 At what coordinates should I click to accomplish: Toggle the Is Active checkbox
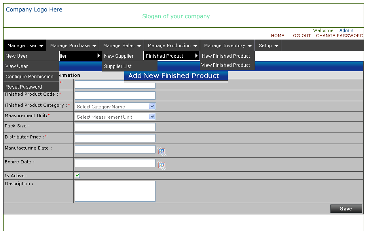78,176
